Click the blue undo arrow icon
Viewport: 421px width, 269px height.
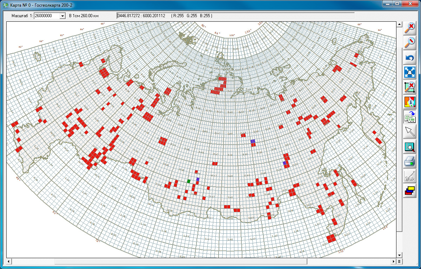[x=409, y=57]
